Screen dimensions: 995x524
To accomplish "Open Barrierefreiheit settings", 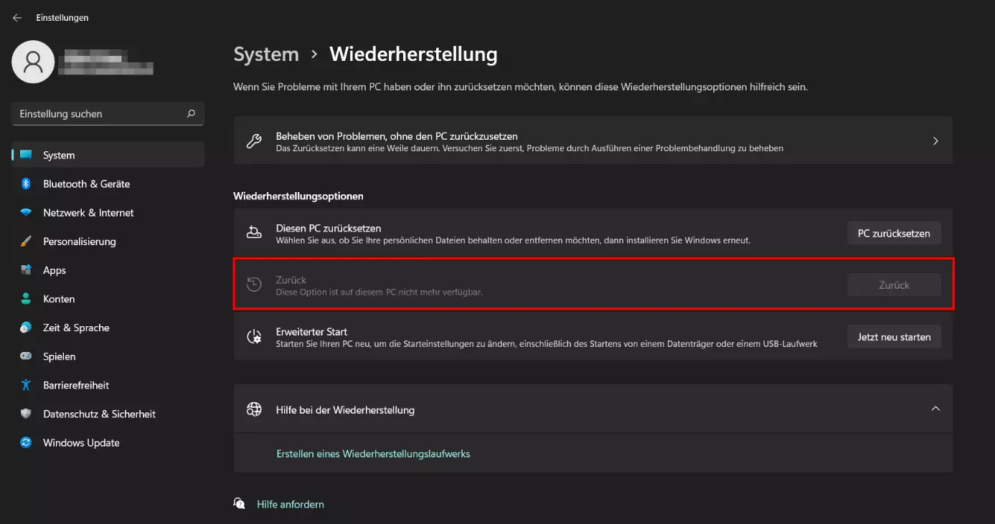I will [108, 385].
